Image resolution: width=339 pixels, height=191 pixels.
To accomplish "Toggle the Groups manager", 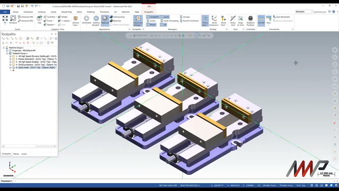I will point(185,17).
